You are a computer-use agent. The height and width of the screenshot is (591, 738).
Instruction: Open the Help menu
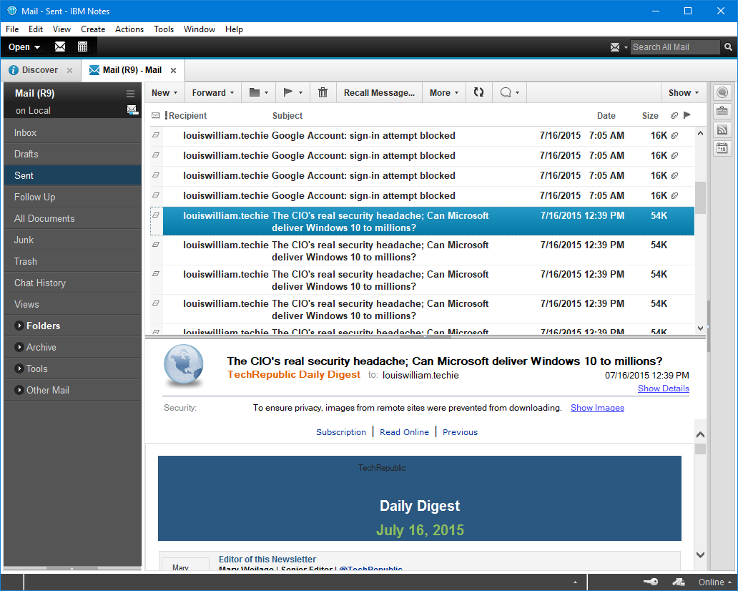tap(234, 29)
